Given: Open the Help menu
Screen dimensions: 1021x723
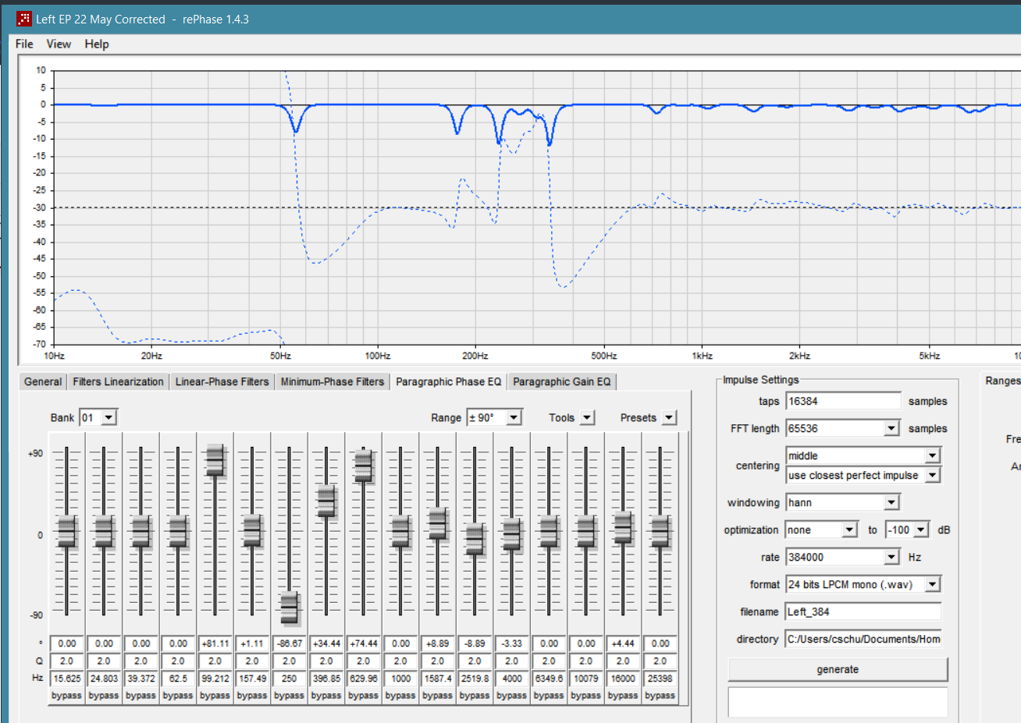Looking at the screenshot, I should point(96,44).
